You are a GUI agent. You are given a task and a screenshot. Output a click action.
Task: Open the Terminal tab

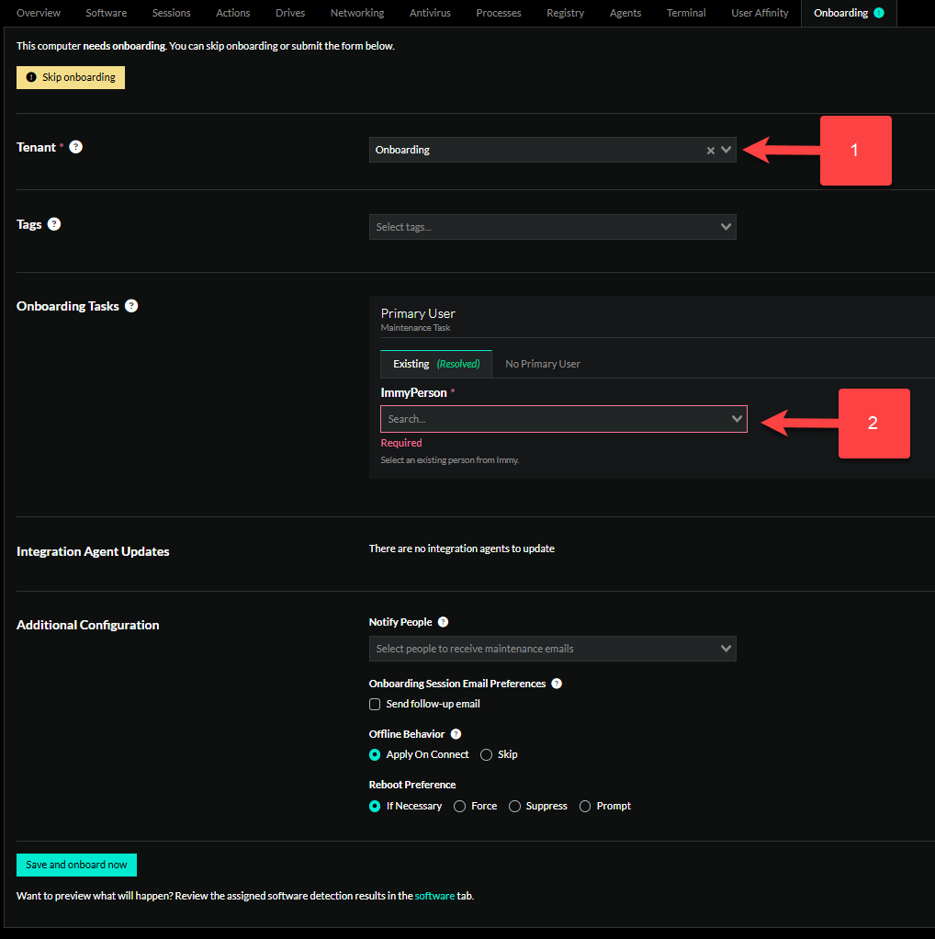685,13
